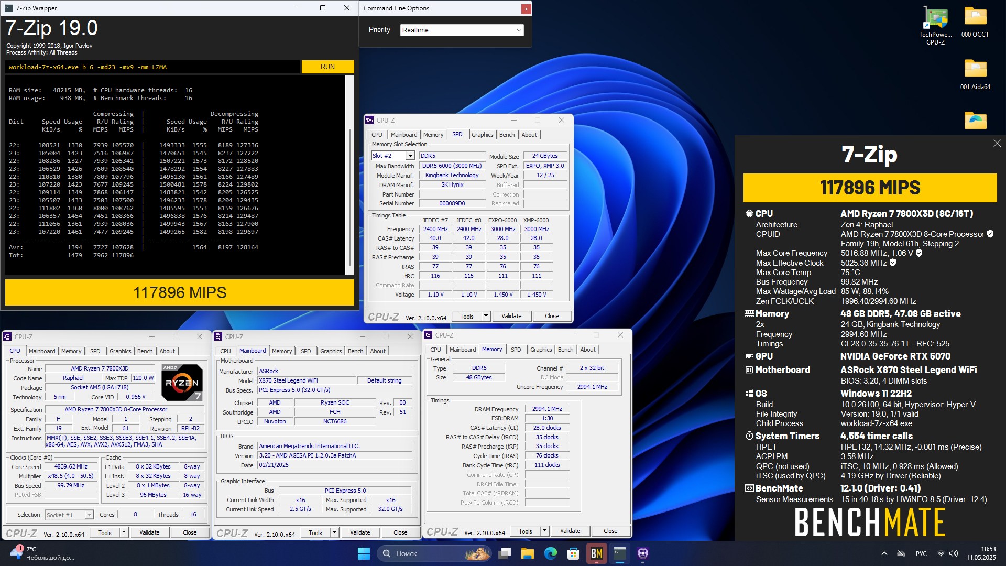Click Close button in CPU tab window
1006x566 pixels.
coord(190,532)
